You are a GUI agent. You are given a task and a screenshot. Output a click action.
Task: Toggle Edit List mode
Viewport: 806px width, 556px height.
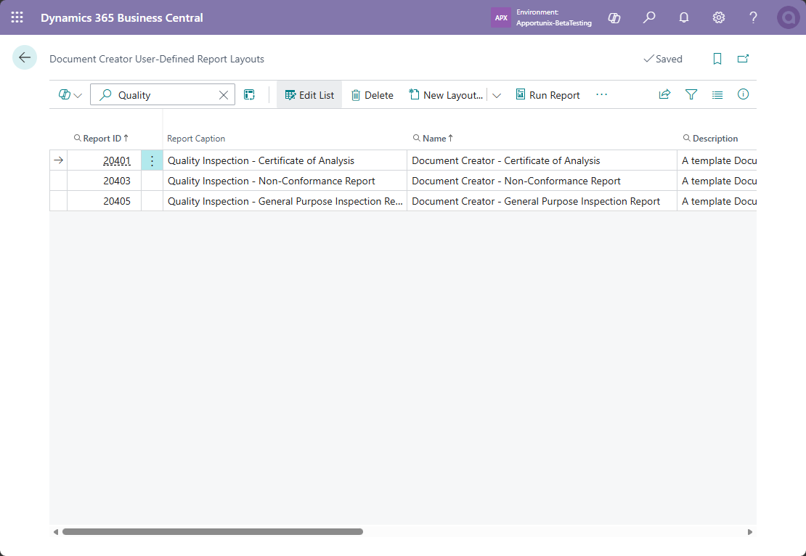coord(309,95)
